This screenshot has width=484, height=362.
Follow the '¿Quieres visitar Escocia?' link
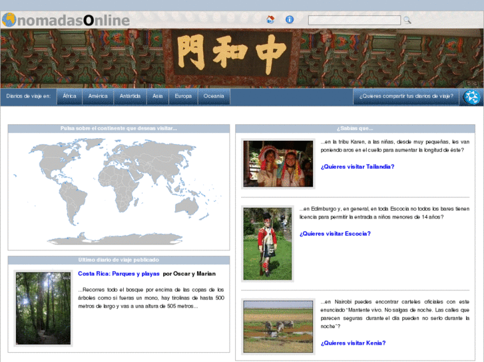point(335,234)
